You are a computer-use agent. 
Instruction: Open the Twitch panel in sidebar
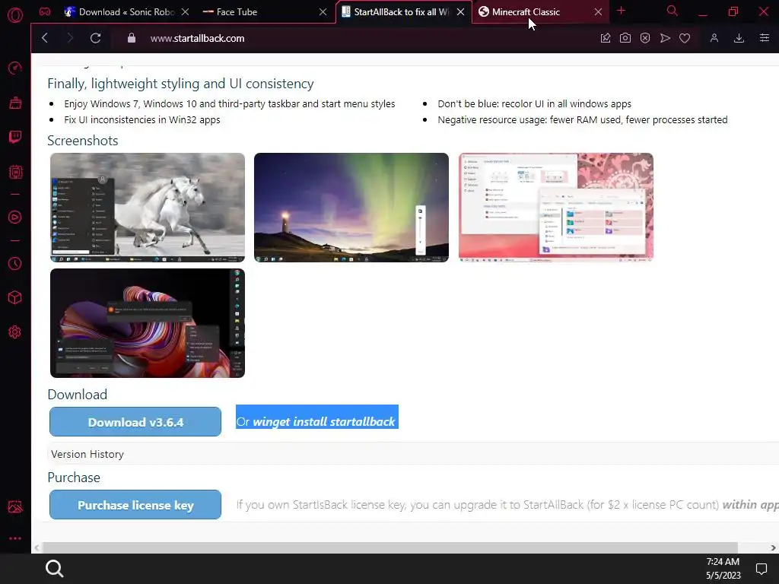15,137
